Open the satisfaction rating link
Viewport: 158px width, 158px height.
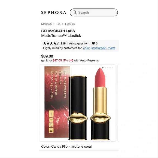(x=99, y=48)
